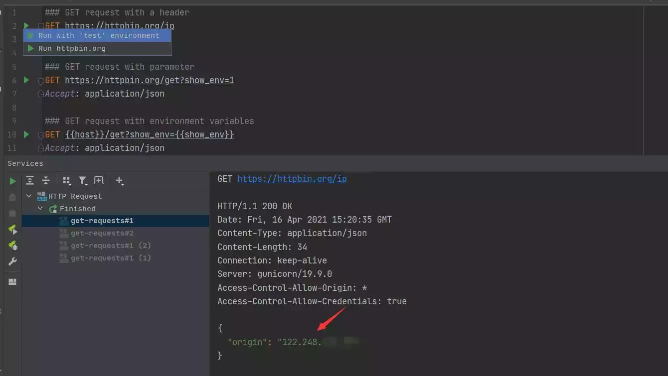This screenshot has height=376, width=668.
Task: Run the show_env=1 request from the gutter arrow
Action: click(x=26, y=80)
